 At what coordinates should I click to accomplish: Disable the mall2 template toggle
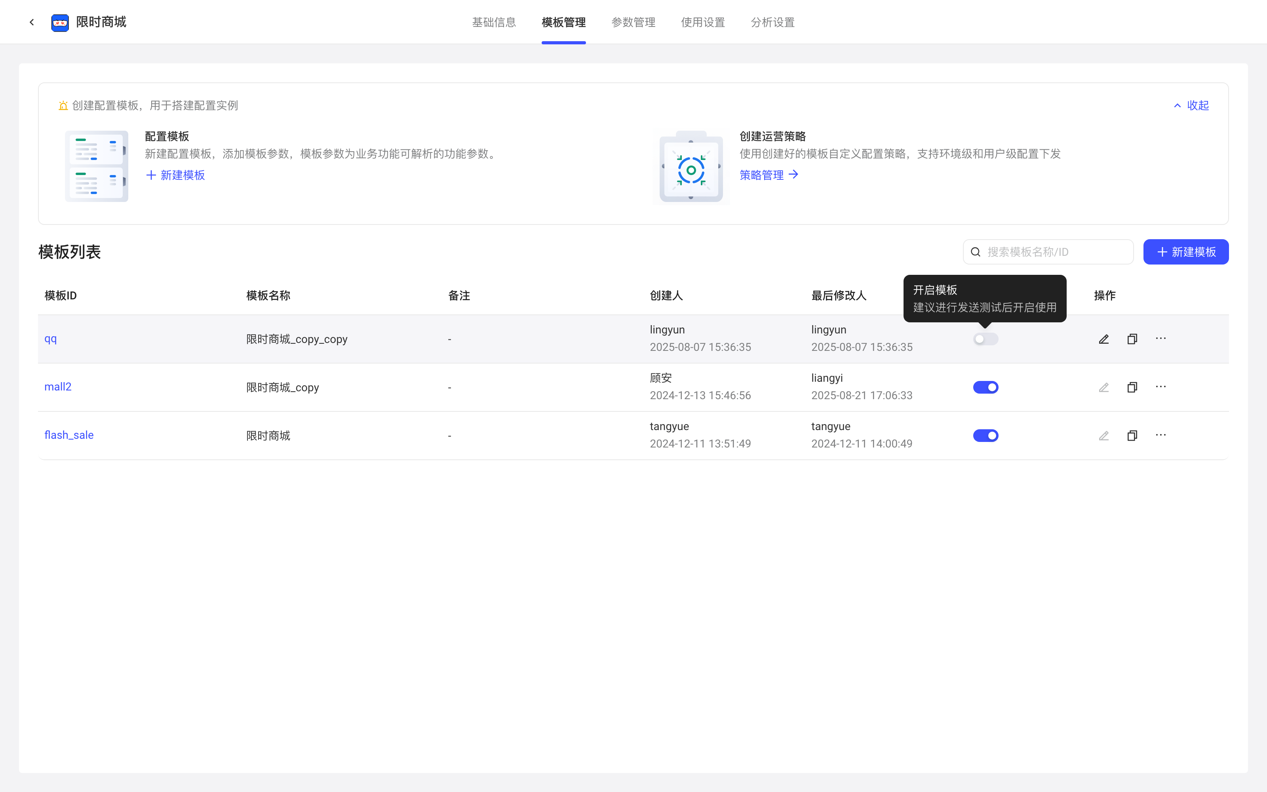click(985, 387)
